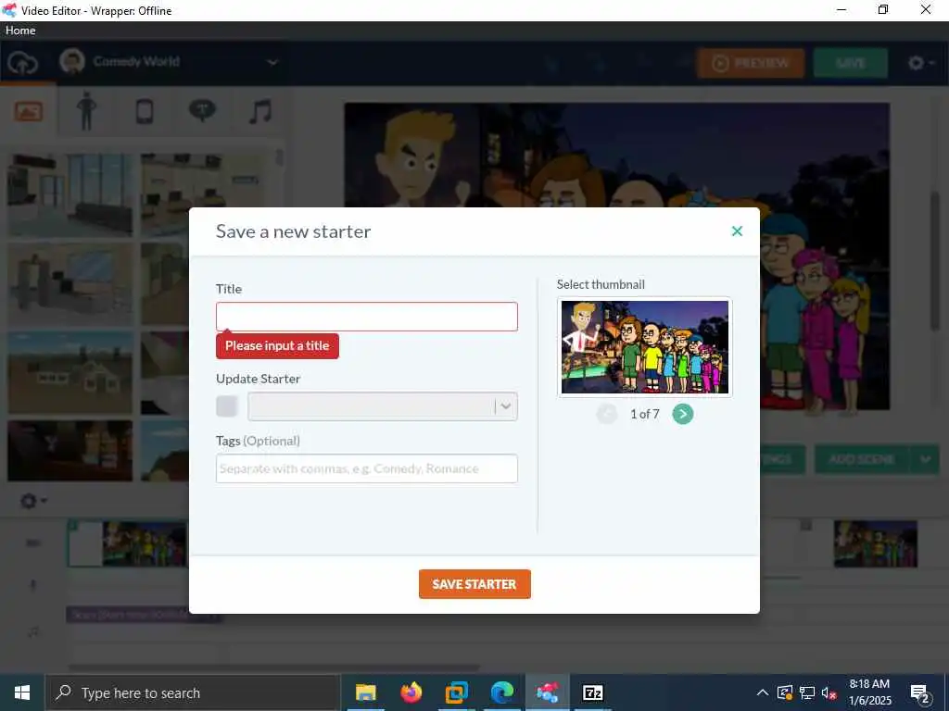Click the SAVE STARTER button
The height and width of the screenshot is (711, 949).
point(474,584)
